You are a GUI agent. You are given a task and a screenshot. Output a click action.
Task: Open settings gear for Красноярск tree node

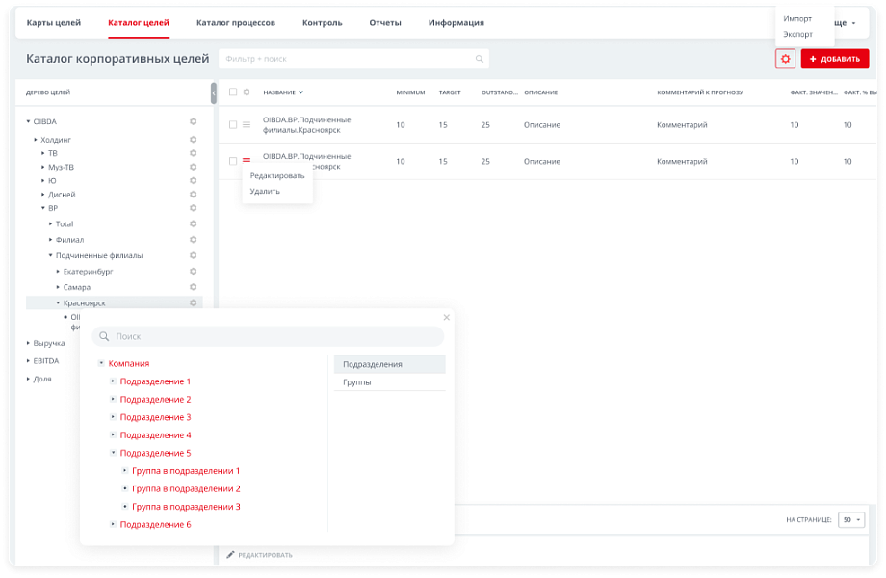(x=193, y=302)
